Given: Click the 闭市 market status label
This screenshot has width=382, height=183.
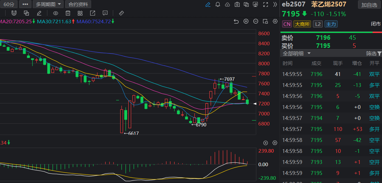Looking at the screenshot, I should [376, 24].
